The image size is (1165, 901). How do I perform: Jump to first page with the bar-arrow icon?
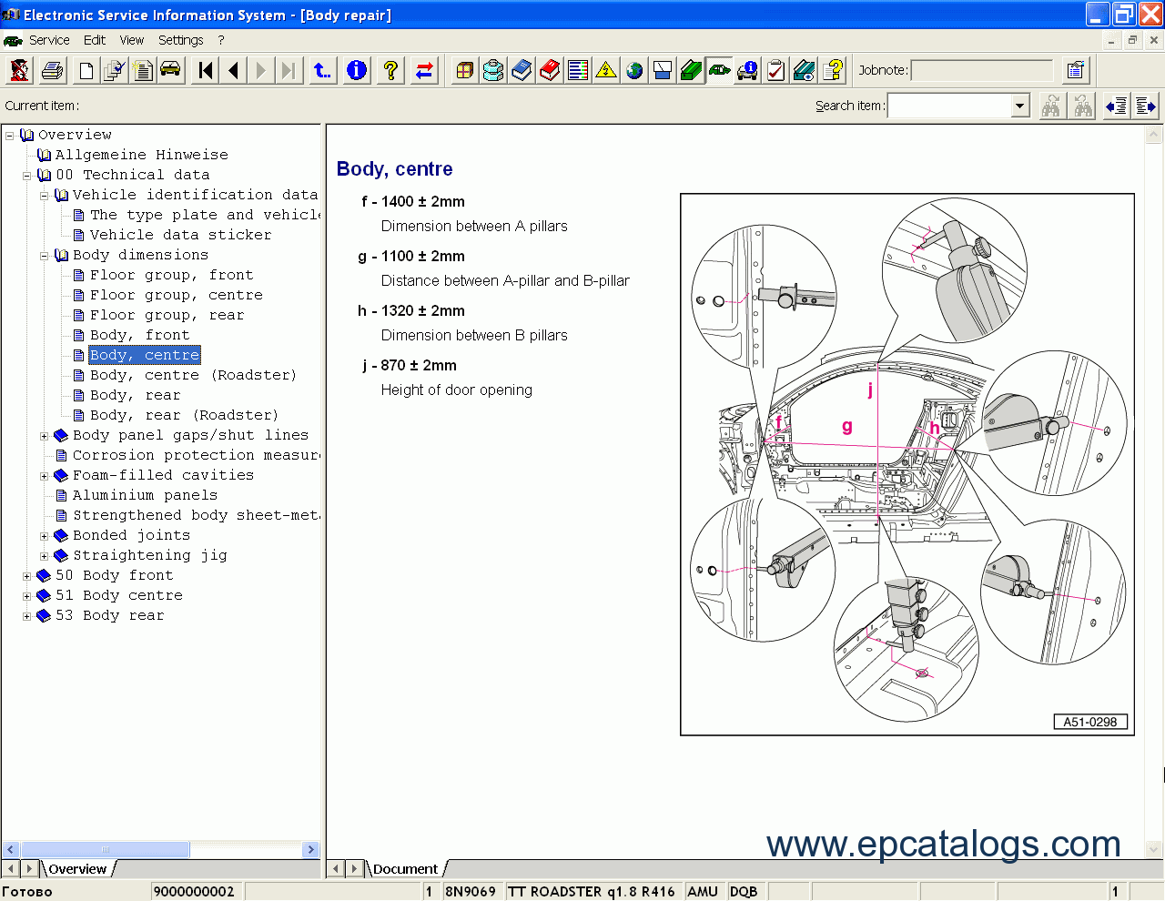point(206,70)
